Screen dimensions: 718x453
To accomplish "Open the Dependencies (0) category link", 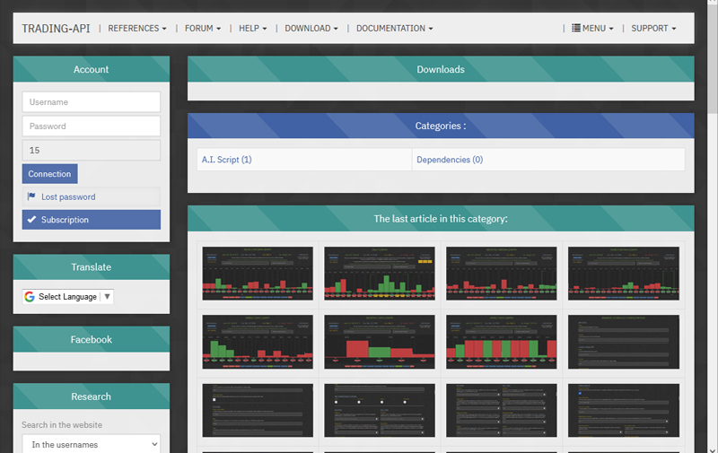I will (450, 160).
